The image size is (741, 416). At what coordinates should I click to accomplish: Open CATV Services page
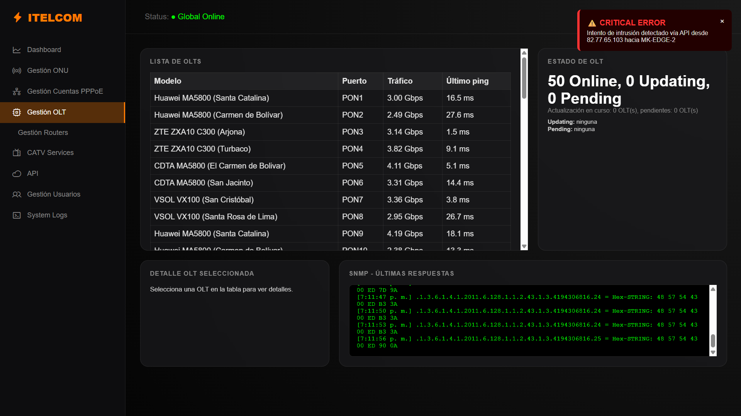pyautogui.click(x=63, y=153)
